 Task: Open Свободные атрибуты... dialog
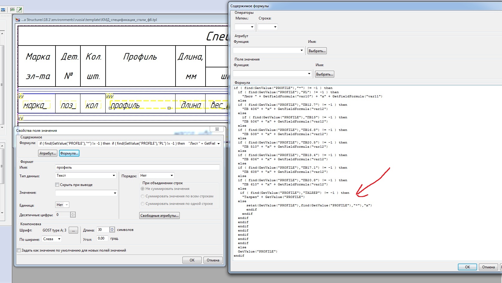159,216
